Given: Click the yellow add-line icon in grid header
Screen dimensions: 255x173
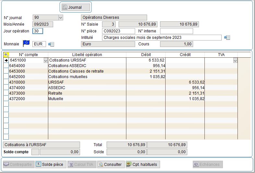Looking at the screenshot, I should pyautogui.click(x=6, y=55).
